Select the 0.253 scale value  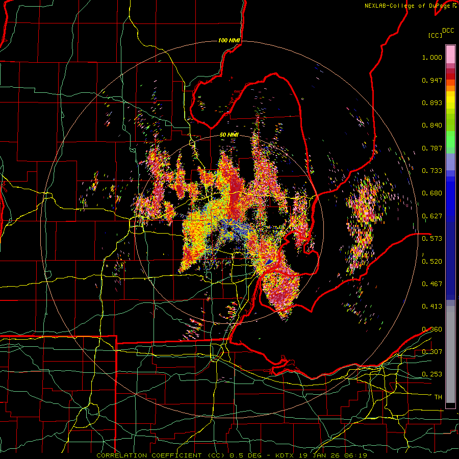pyautogui.click(x=432, y=374)
